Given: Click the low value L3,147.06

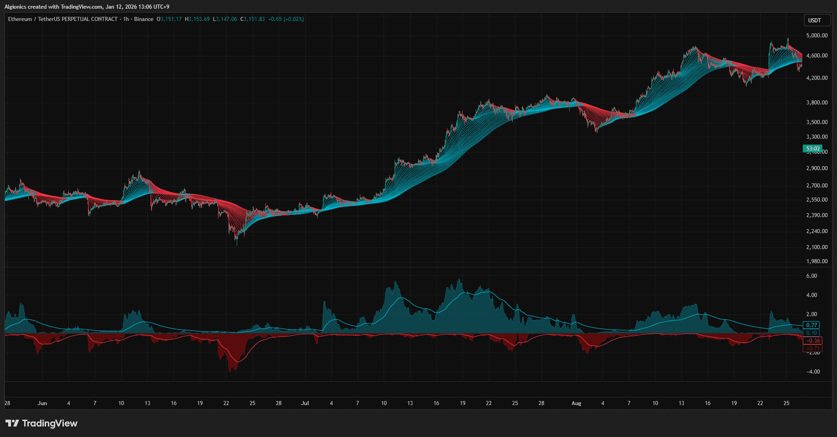Looking at the screenshot, I should coord(225,19).
